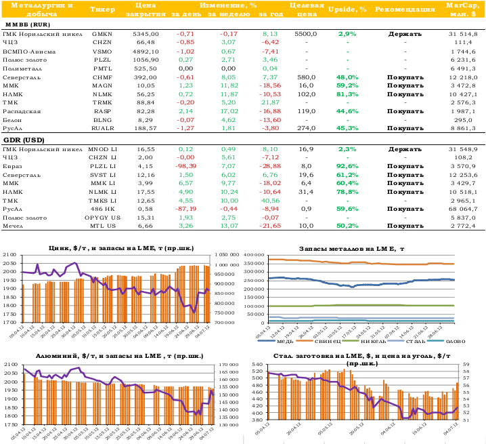The height and width of the screenshot is (444, 486).
Task: Select closing price 5345,00
Action: 146,34
